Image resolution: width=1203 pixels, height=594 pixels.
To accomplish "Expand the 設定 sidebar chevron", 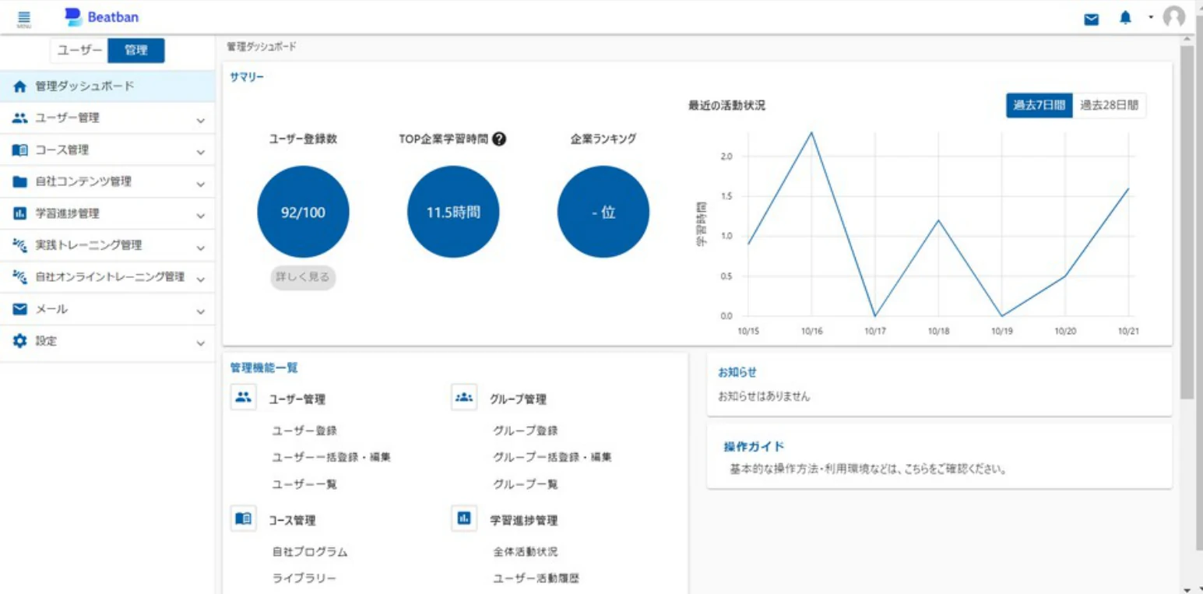I will [201, 343].
